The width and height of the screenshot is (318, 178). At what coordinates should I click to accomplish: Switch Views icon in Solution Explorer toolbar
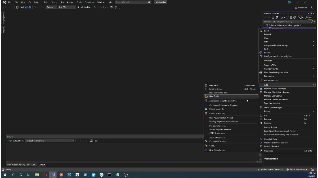coord(277,18)
